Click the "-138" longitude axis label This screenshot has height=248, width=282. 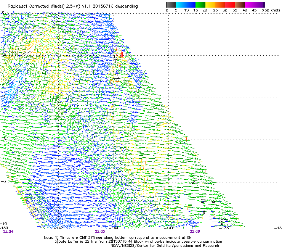224,228
